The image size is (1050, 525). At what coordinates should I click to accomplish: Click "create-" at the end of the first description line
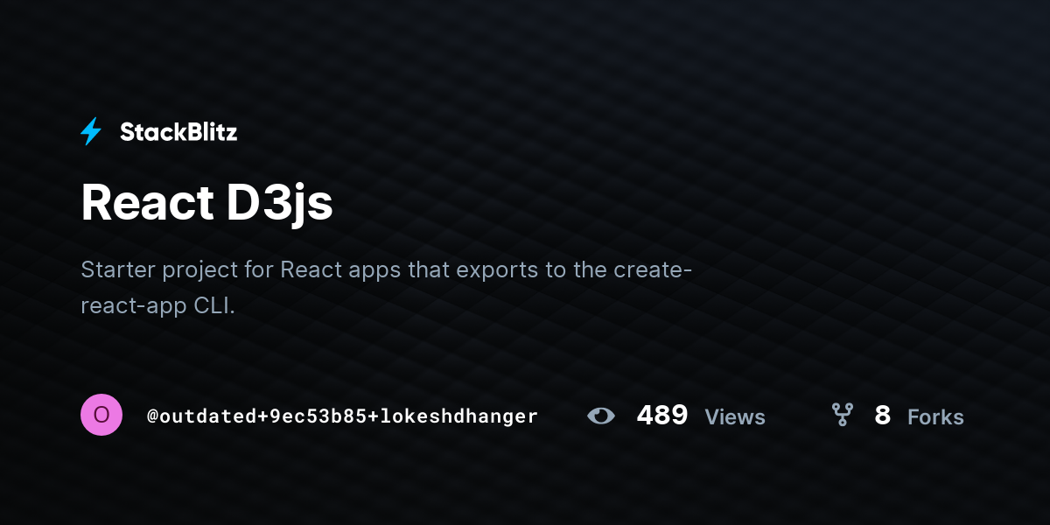pyautogui.click(x=653, y=269)
